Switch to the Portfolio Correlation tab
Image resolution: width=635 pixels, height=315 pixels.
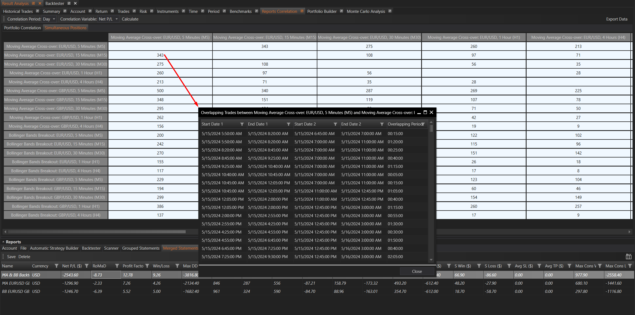click(x=22, y=28)
